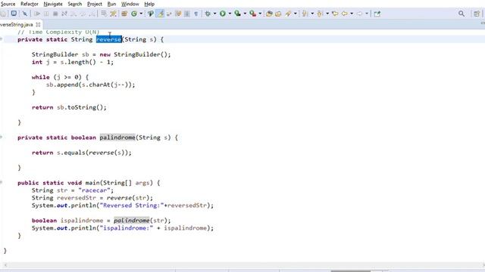
Task: Open the Run menu
Action: click(111, 4)
